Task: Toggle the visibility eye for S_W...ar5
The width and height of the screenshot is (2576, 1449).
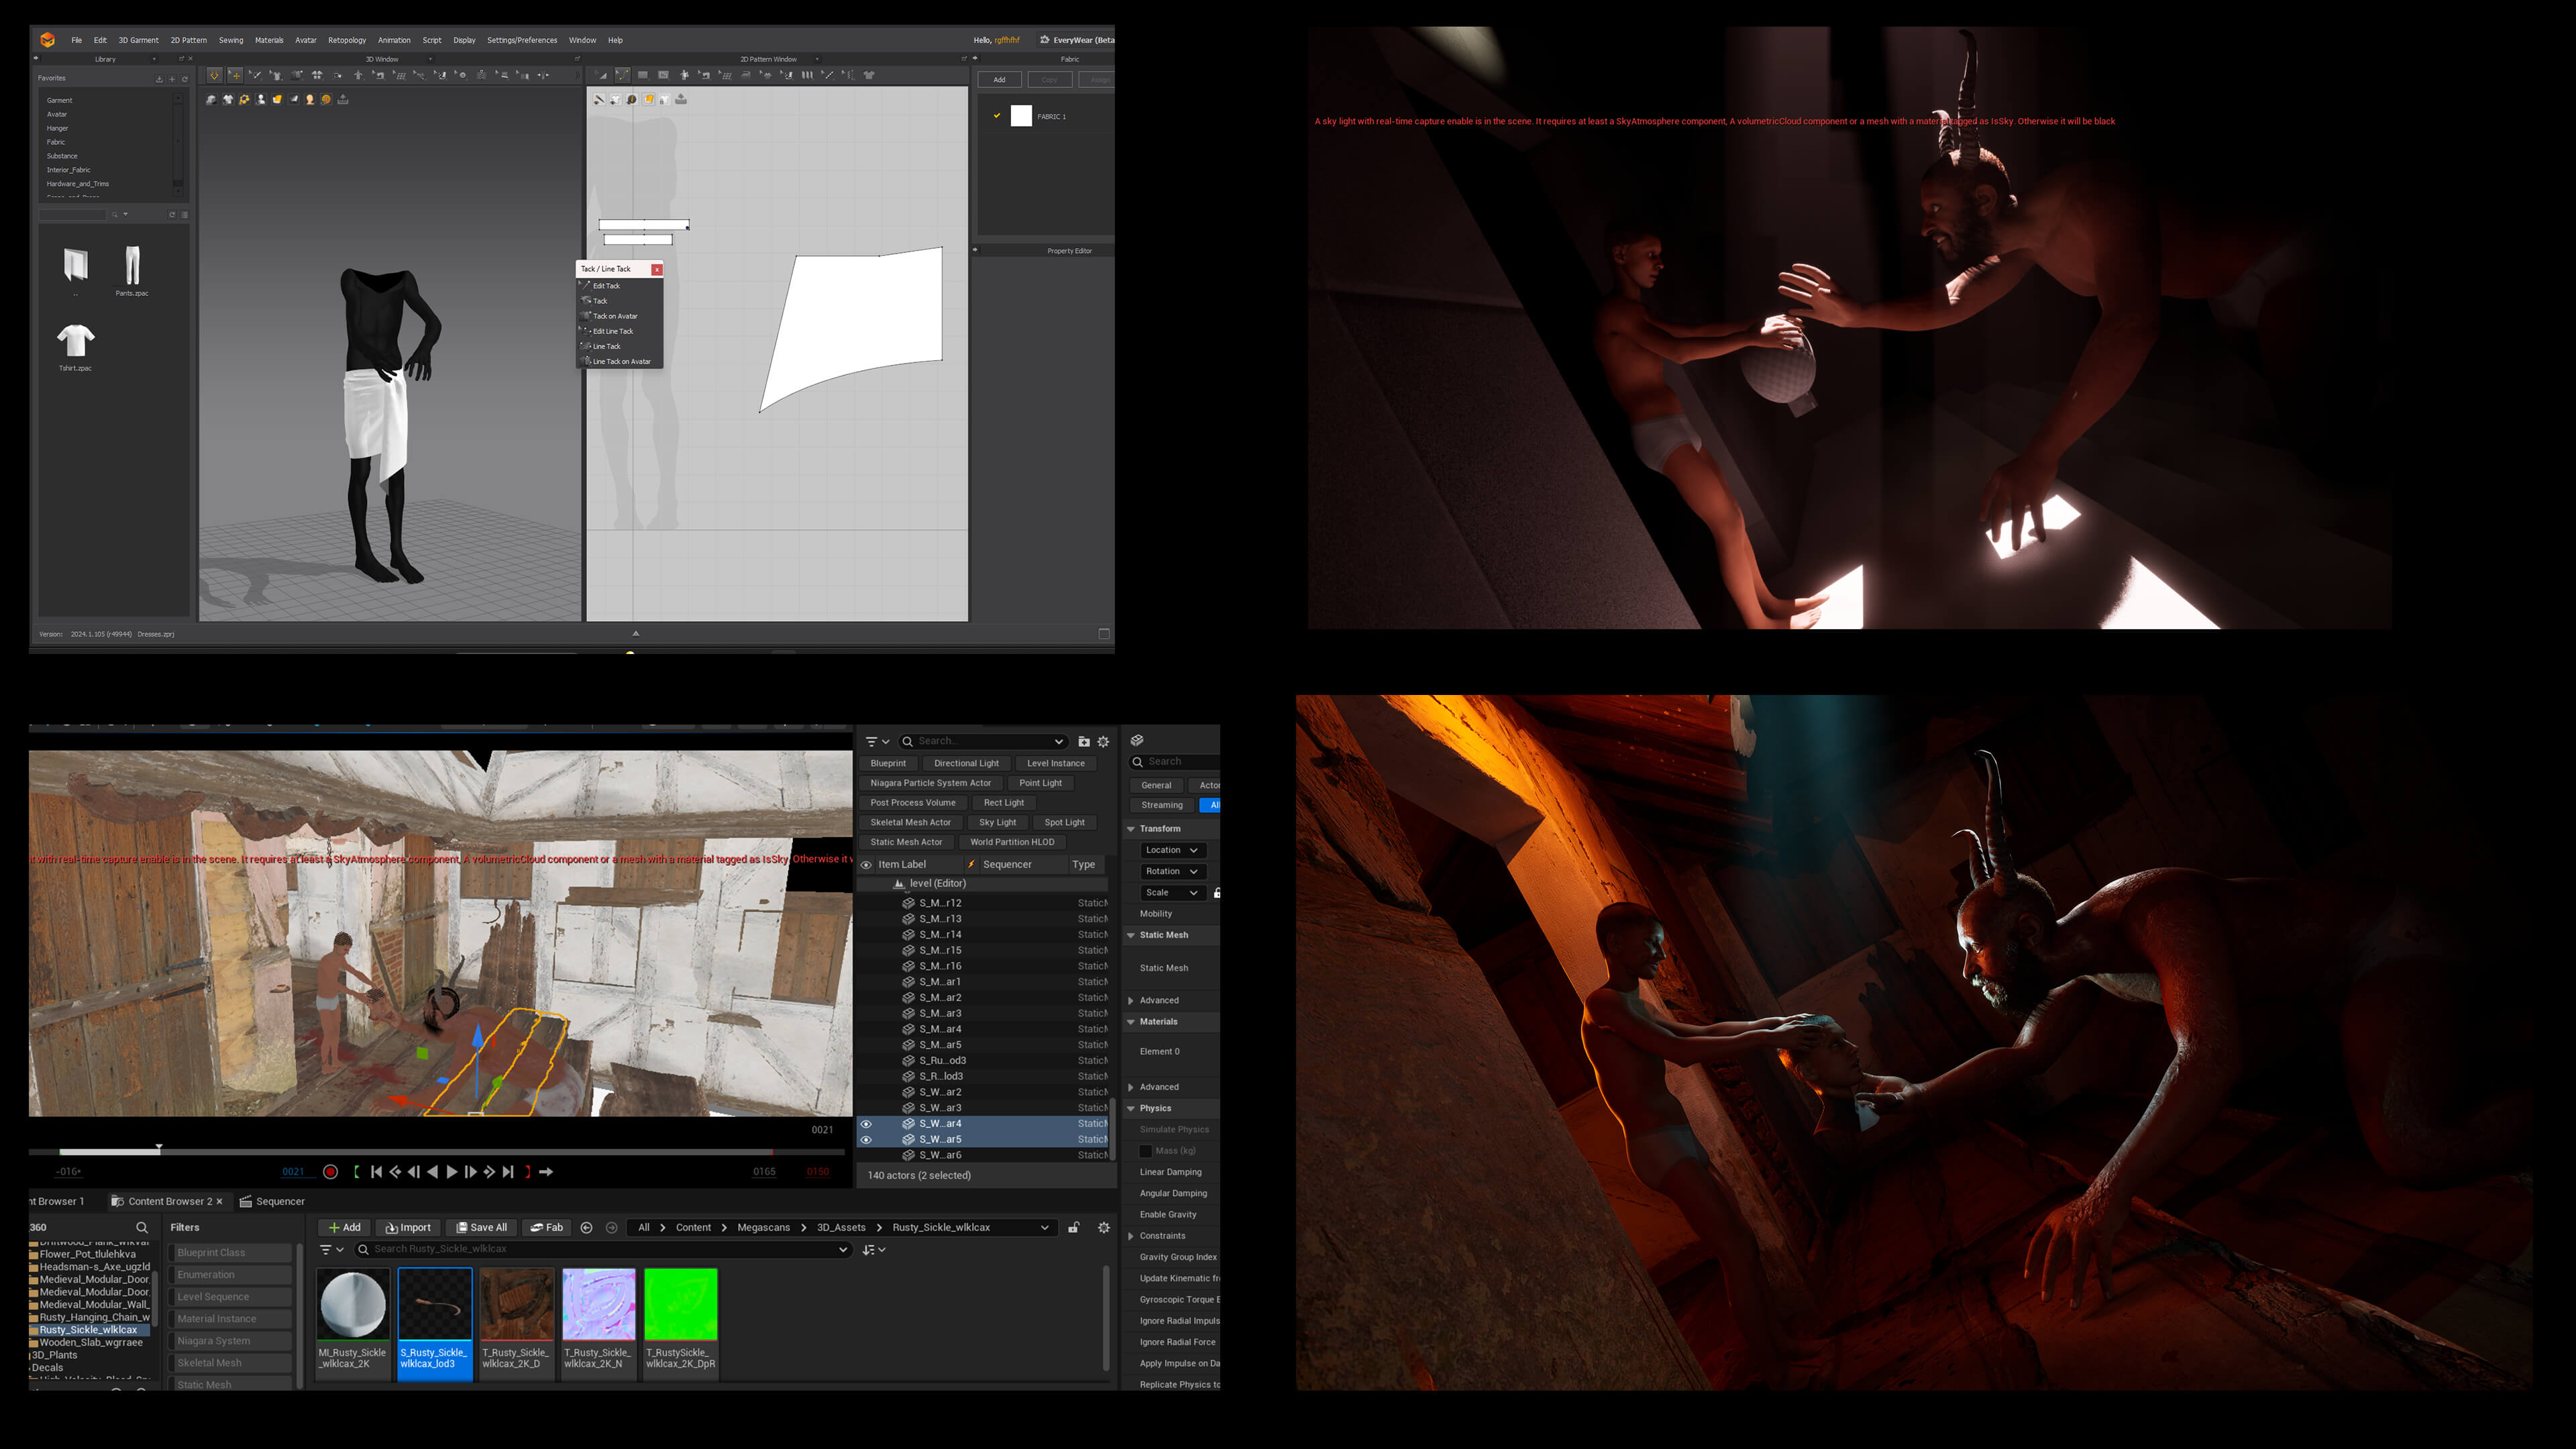Action: click(866, 1140)
